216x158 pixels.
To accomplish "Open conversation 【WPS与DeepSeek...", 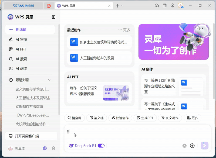I will tap(32, 115).
